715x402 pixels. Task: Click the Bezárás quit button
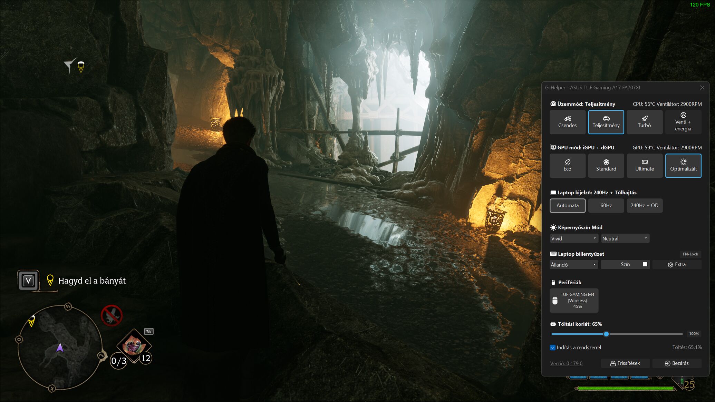point(677,363)
